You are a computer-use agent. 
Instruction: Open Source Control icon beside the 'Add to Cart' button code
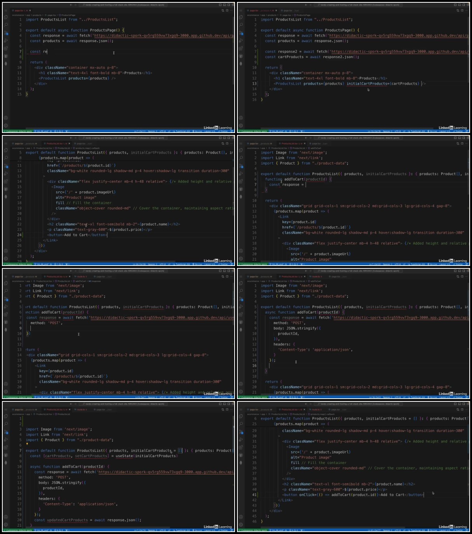coord(6,166)
